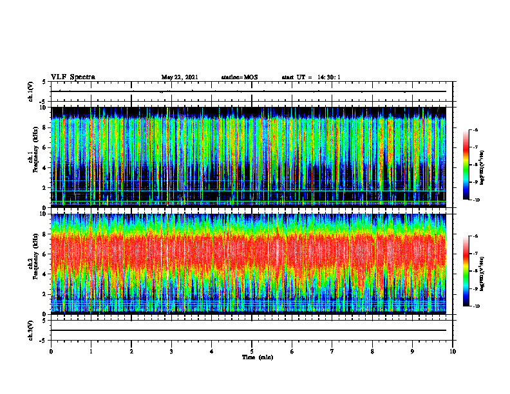
Task: Click the red band in ch.2 spectrogram
Action: 249,250
